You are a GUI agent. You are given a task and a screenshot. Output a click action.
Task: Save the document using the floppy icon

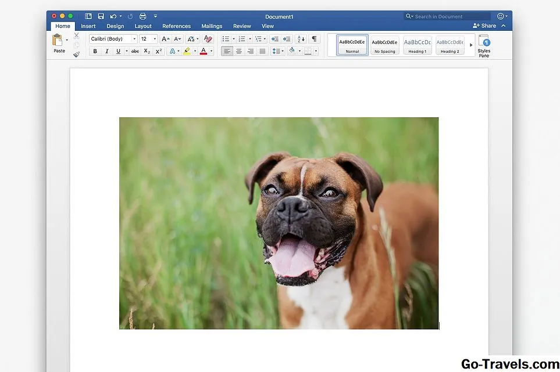[x=101, y=16]
